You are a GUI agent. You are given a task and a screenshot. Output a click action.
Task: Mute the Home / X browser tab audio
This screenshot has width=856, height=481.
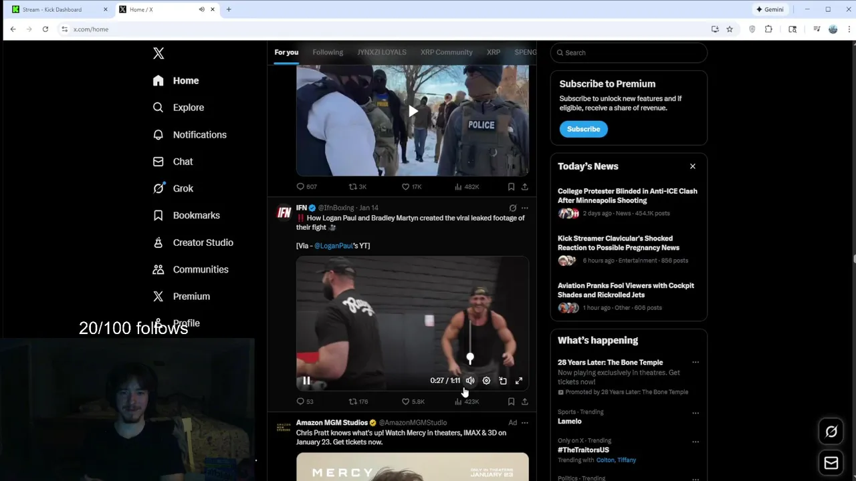201,9
